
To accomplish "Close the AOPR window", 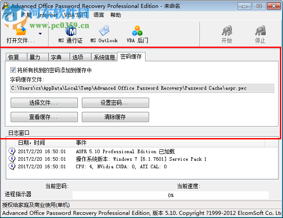I will 274,6.
